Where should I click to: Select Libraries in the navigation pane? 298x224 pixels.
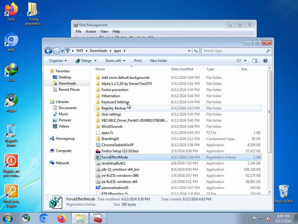point(62,102)
